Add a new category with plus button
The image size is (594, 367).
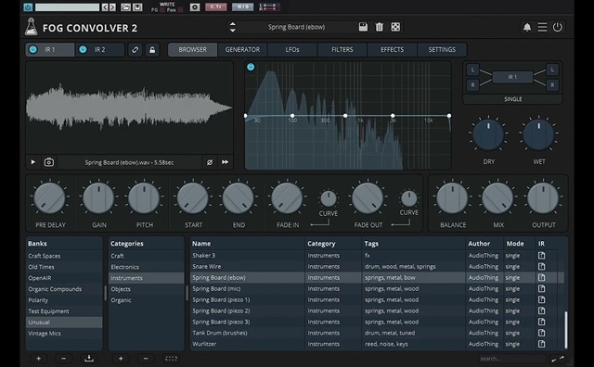[121, 359]
